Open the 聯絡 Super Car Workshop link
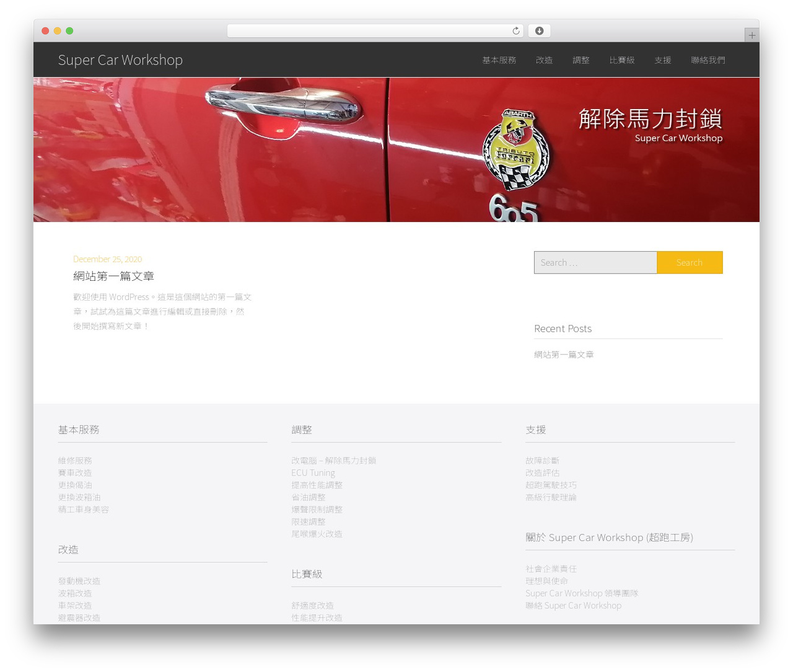Image resolution: width=793 pixels, height=672 pixels. coord(574,606)
